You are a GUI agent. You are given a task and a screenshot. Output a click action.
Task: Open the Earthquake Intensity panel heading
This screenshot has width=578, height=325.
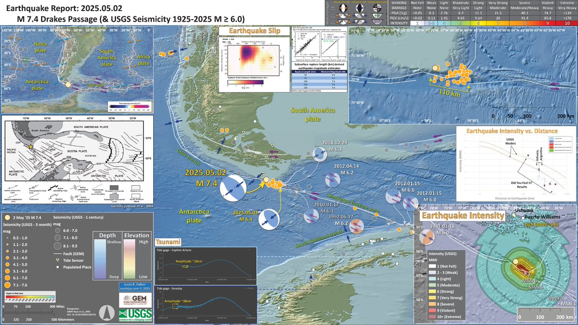[x=463, y=216]
